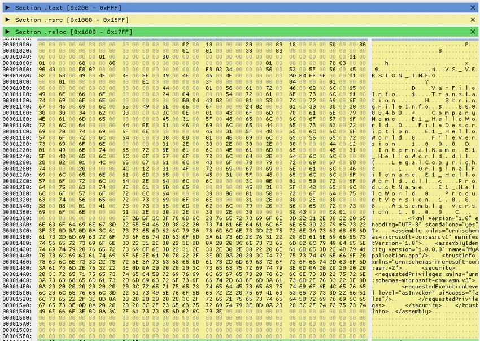The image size is (480, 341).
Task: Select offset 00001100 in the address column
Action: pyautogui.click(x=17, y=94)
